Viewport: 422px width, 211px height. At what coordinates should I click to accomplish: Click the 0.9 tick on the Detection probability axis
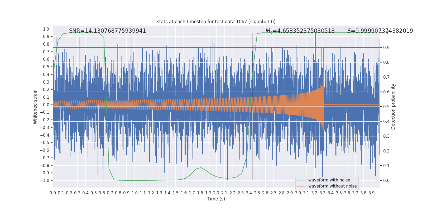[386, 47]
